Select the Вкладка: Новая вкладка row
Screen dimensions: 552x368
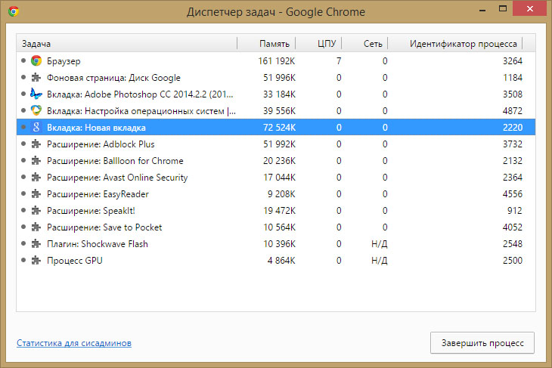tap(276, 127)
